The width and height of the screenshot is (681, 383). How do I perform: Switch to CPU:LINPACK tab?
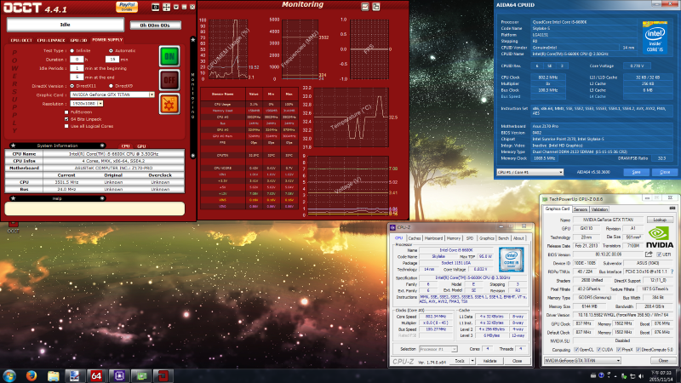pyautogui.click(x=51, y=40)
